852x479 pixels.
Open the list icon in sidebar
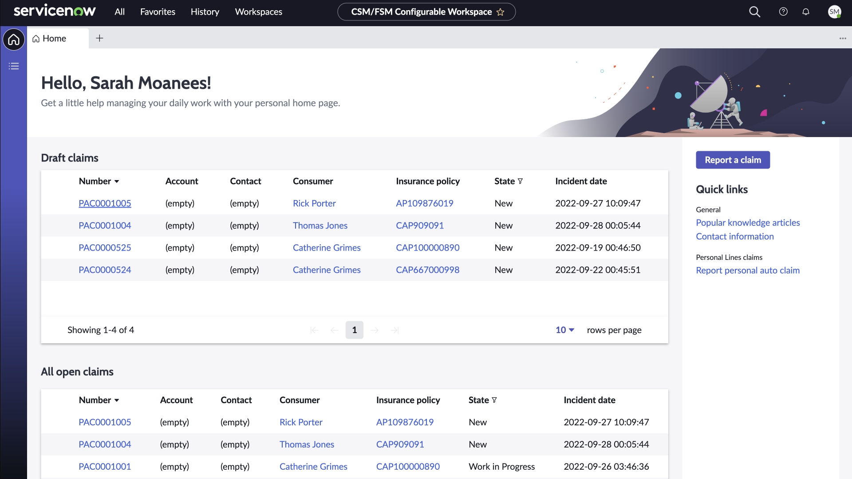tap(14, 66)
